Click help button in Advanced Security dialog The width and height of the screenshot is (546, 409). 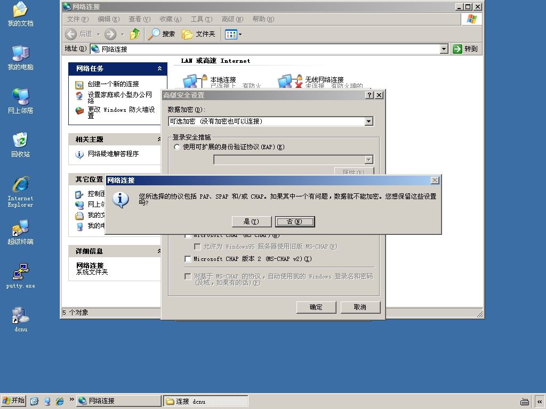370,95
